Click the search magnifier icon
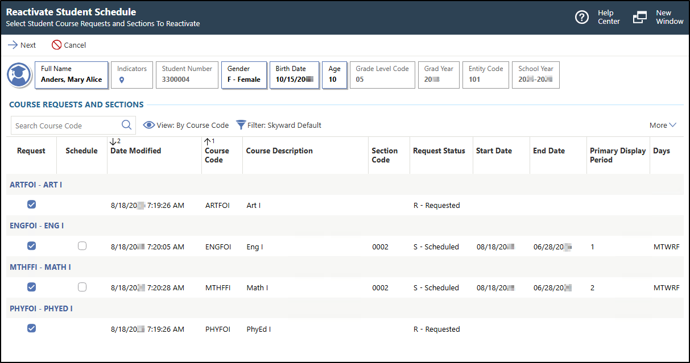690x363 pixels. click(126, 126)
